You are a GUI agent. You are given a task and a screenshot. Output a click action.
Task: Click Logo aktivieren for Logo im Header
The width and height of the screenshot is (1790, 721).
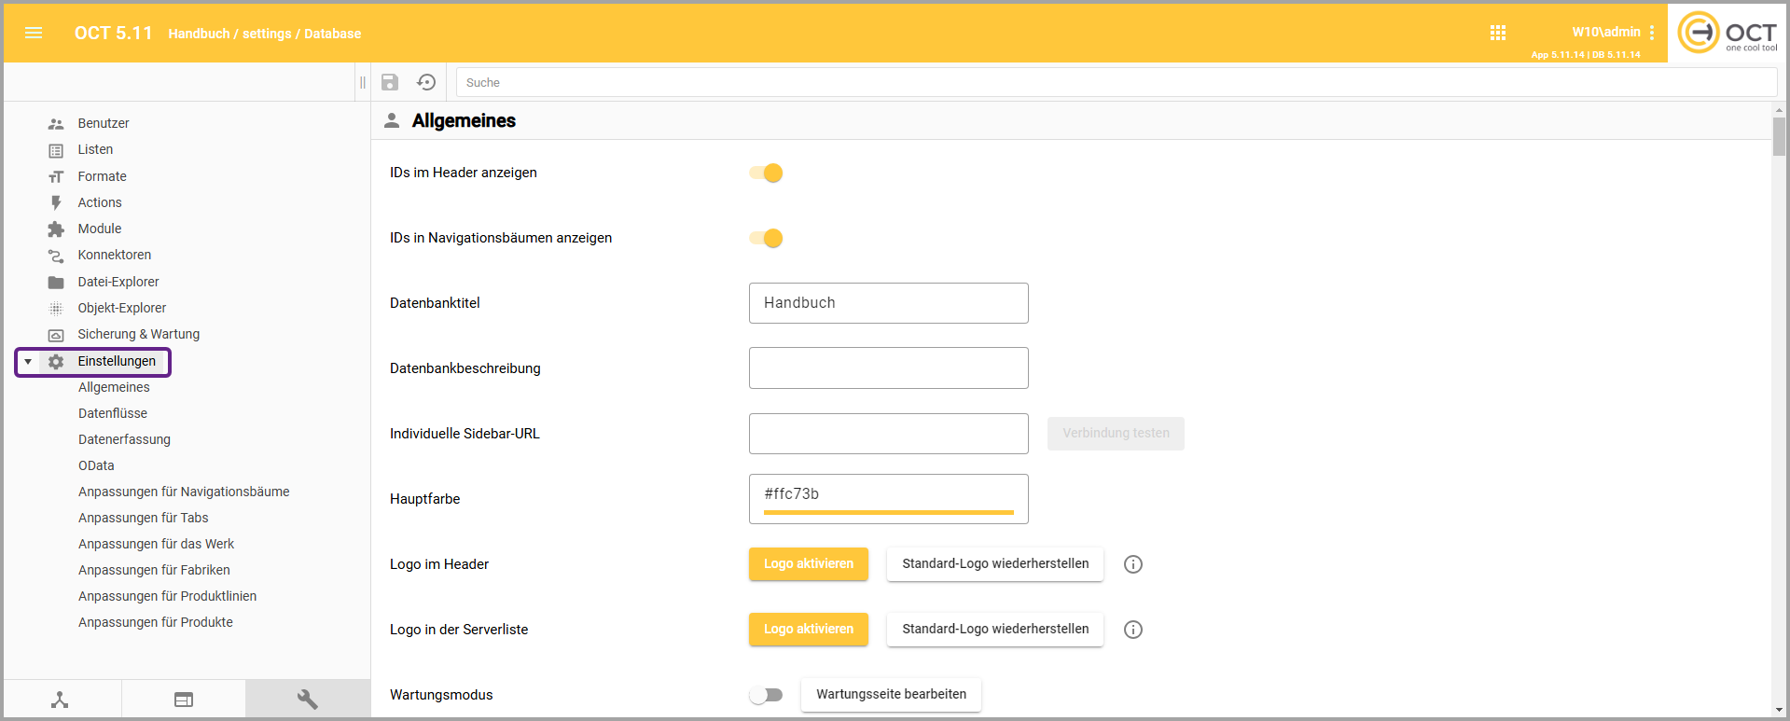(x=808, y=564)
